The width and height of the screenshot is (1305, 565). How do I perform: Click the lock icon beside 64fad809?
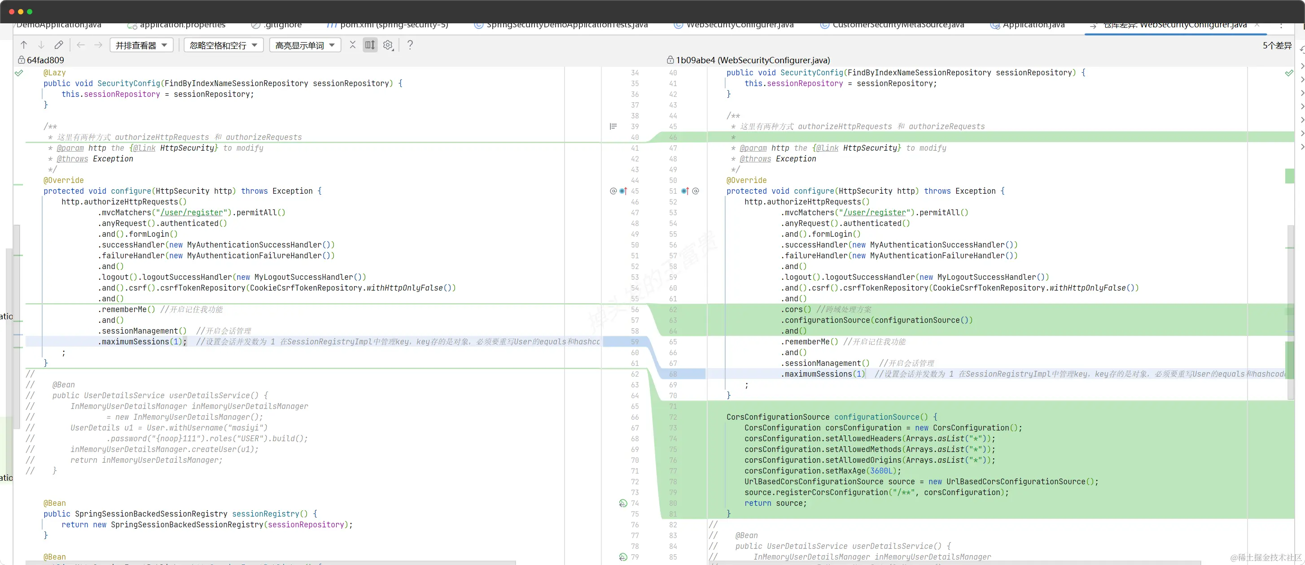(x=21, y=60)
